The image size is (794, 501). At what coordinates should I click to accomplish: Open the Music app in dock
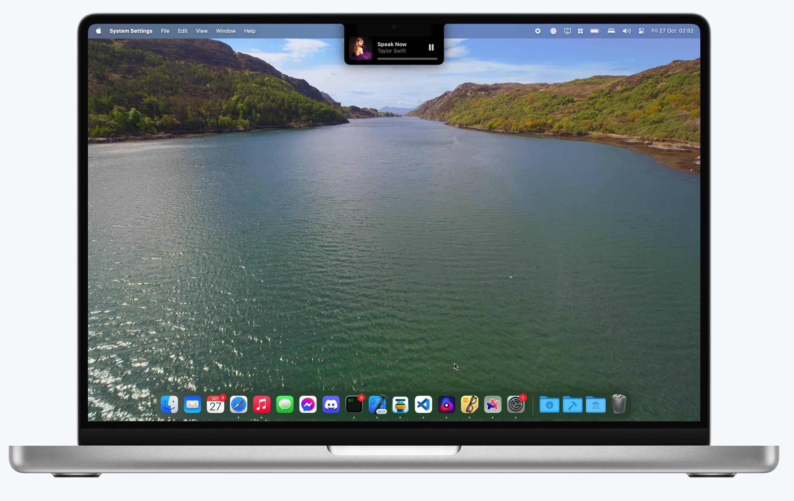point(261,404)
